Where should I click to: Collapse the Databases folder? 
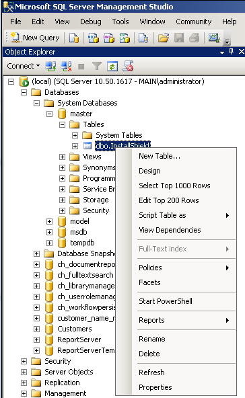tap(24, 92)
